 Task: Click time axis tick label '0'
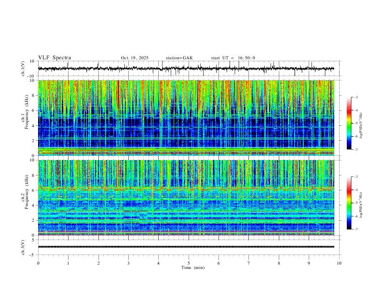pos(38,263)
